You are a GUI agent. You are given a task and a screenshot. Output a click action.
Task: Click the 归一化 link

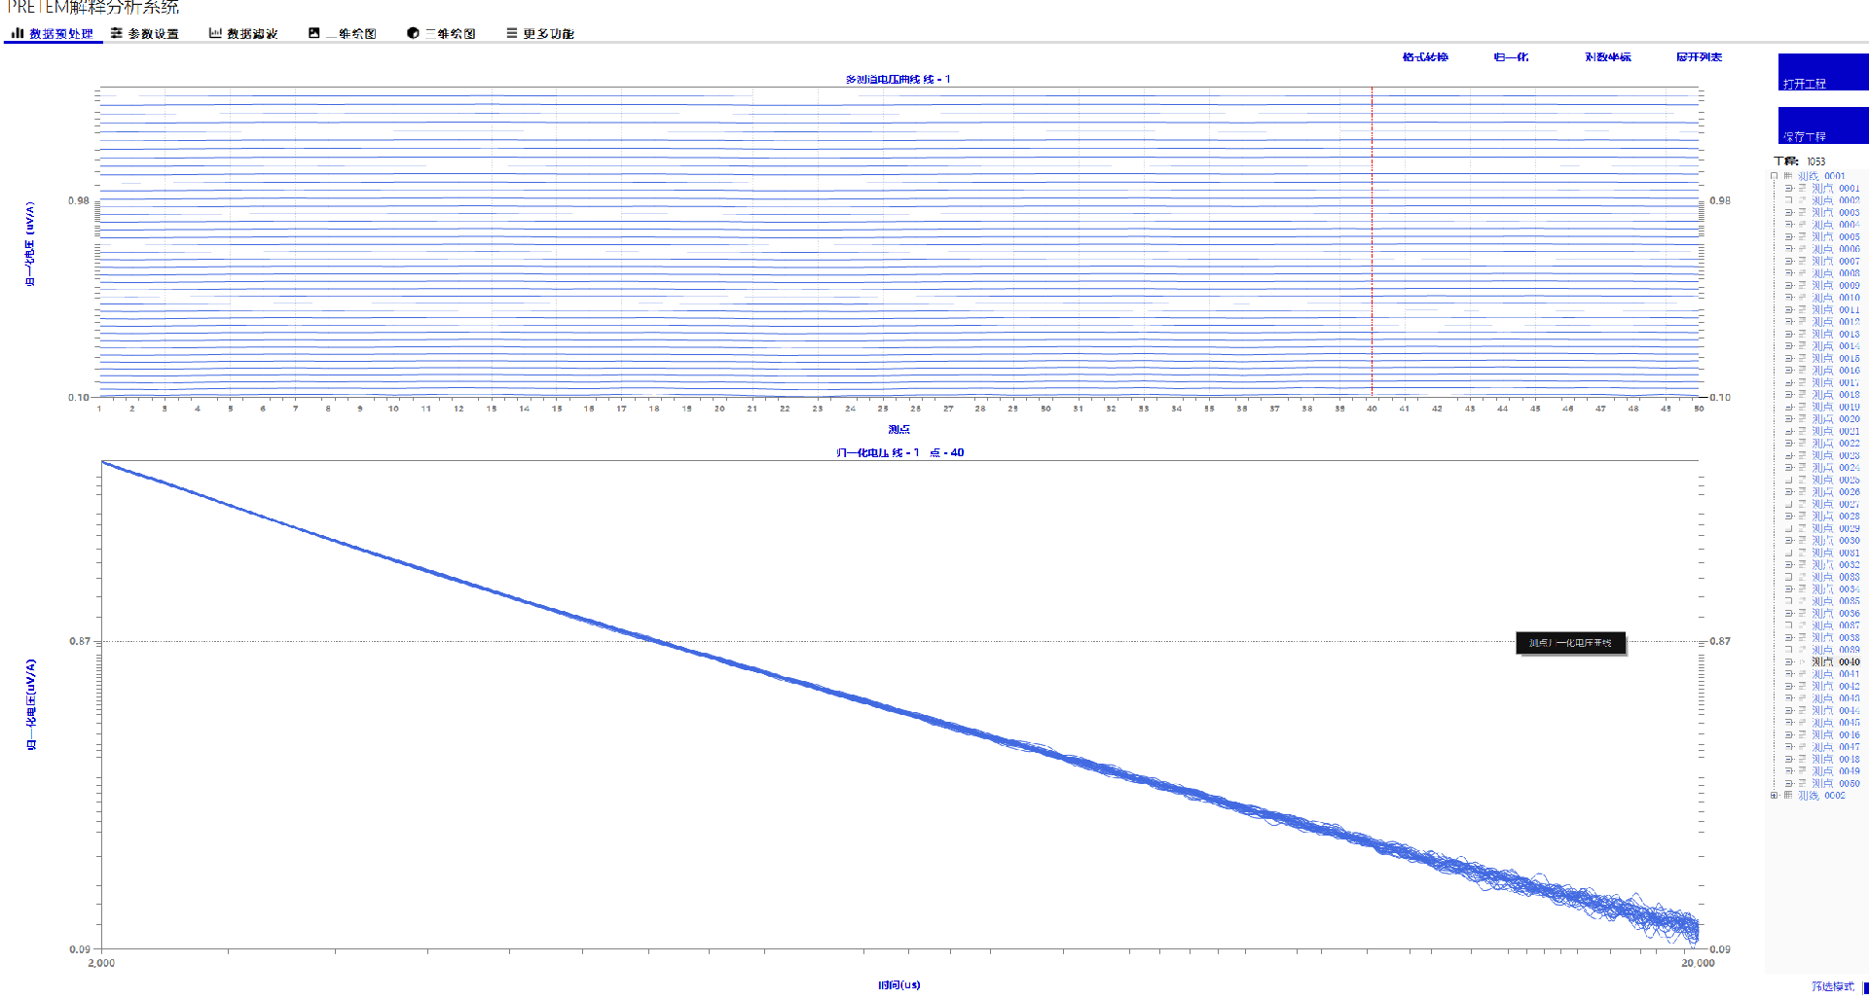(x=1511, y=57)
